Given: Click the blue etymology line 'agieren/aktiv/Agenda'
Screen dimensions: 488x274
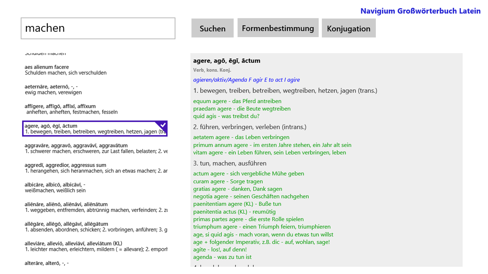Looking at the screenshot, I should [246, 80].
